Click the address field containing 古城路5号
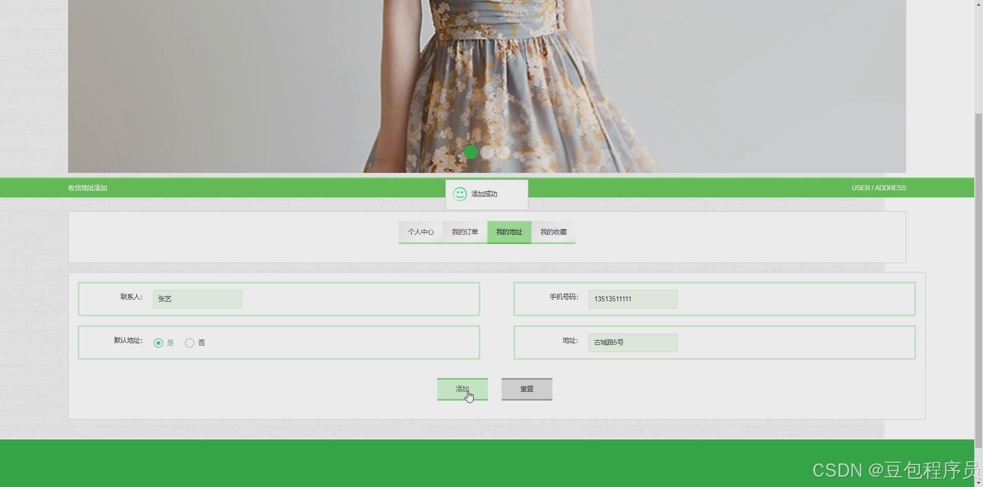Screen dimensions: 983x487 633,342
